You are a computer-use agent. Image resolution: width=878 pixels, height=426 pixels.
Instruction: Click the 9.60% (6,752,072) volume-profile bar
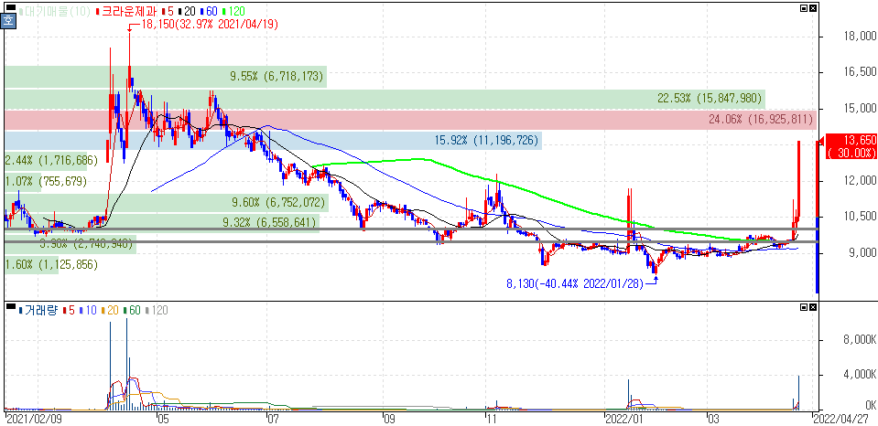click(x=167, y=202)
